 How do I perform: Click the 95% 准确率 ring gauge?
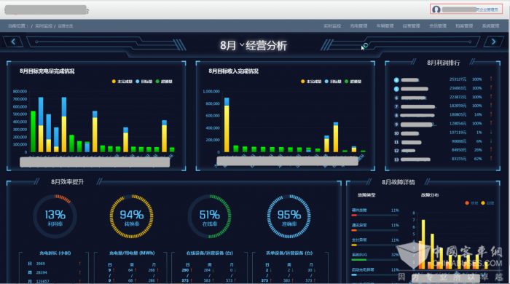coord(289,216)
